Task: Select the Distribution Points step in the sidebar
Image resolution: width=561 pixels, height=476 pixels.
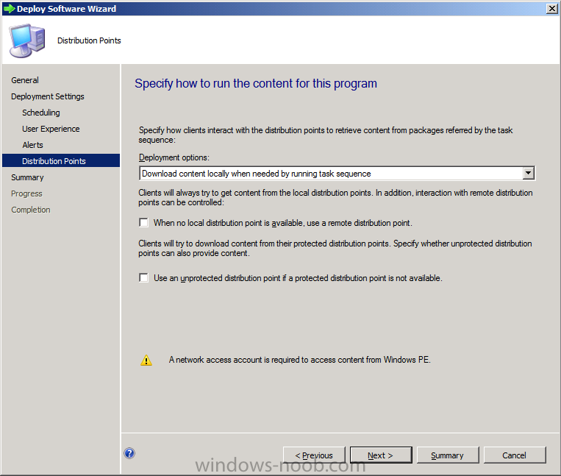Action: (61, 160)
